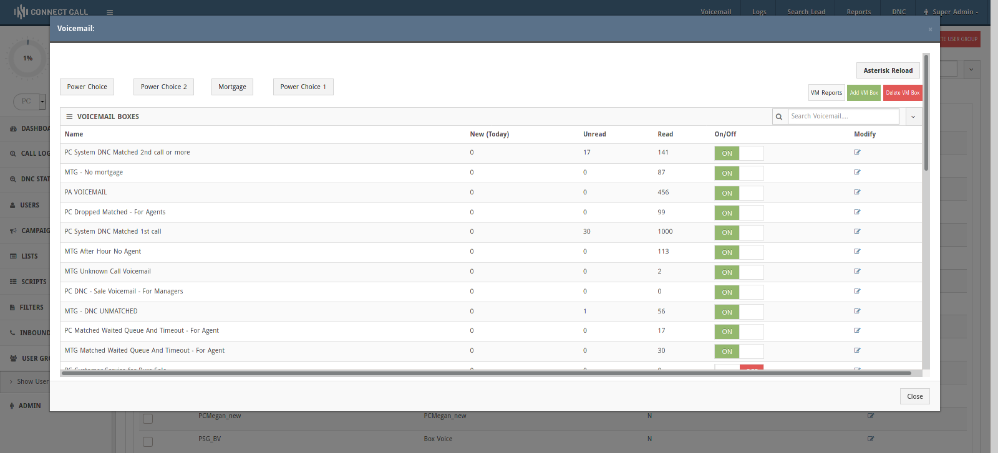The height and width of the screenshot is (453, 998).
Task: Disable MTG - DNC UNMATCHED voicemail box
Action: pyautogui.click(x=739, y=312)
